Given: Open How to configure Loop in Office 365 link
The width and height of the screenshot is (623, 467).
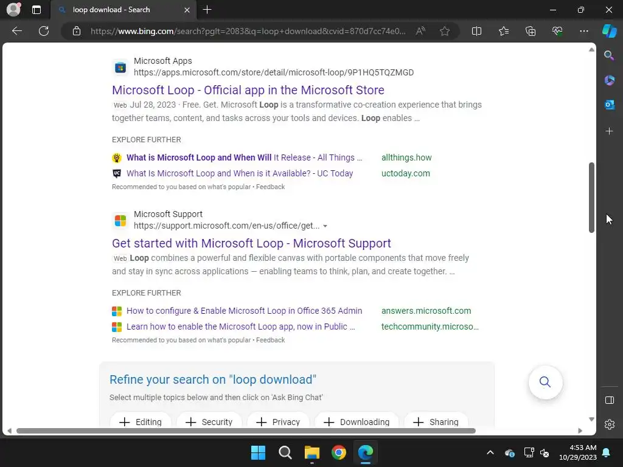Looking at the screenshot, I should 245,311.
